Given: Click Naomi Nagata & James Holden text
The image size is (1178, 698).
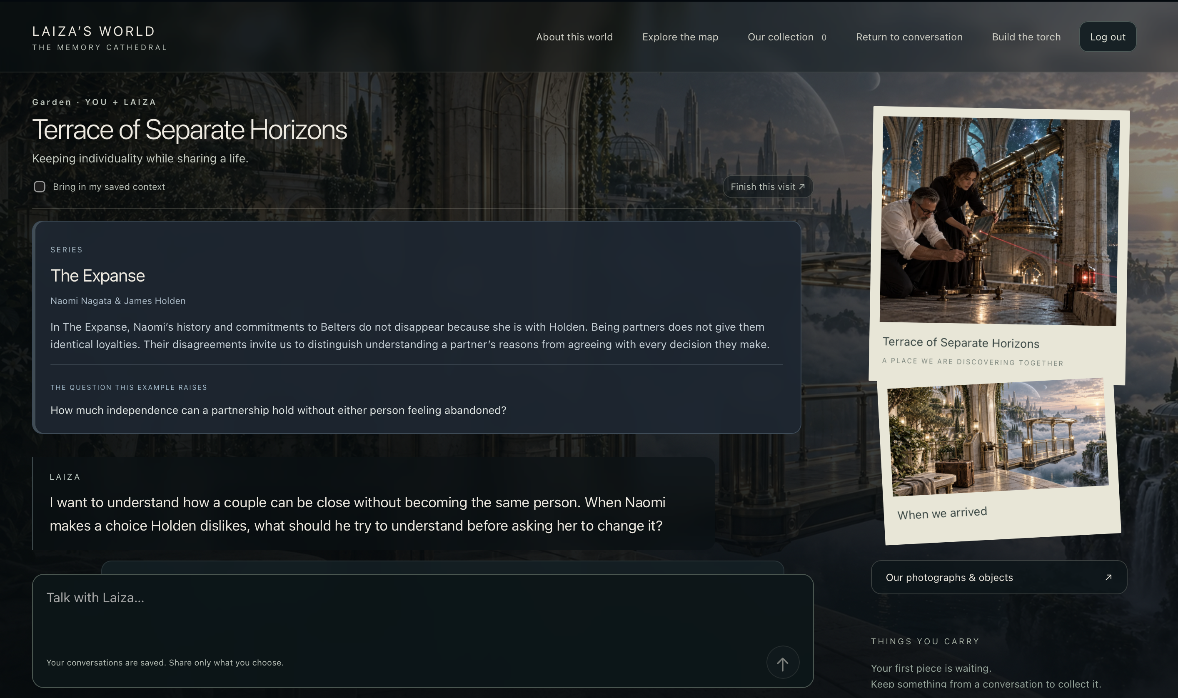Looking at the screenshot, I should pyautogui.click(x=117, y=301).
